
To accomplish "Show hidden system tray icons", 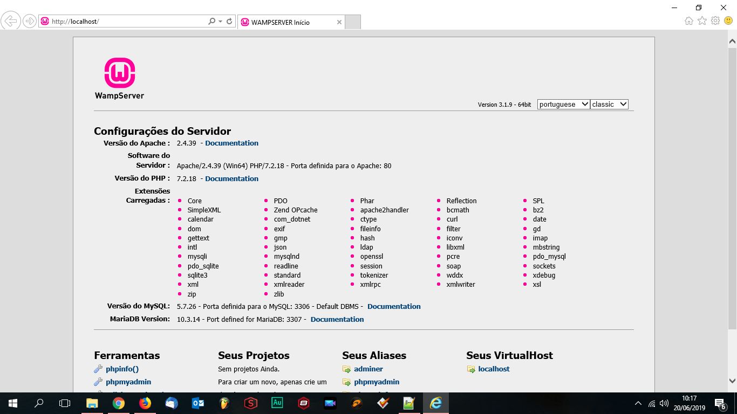I will tap(638, 403).
